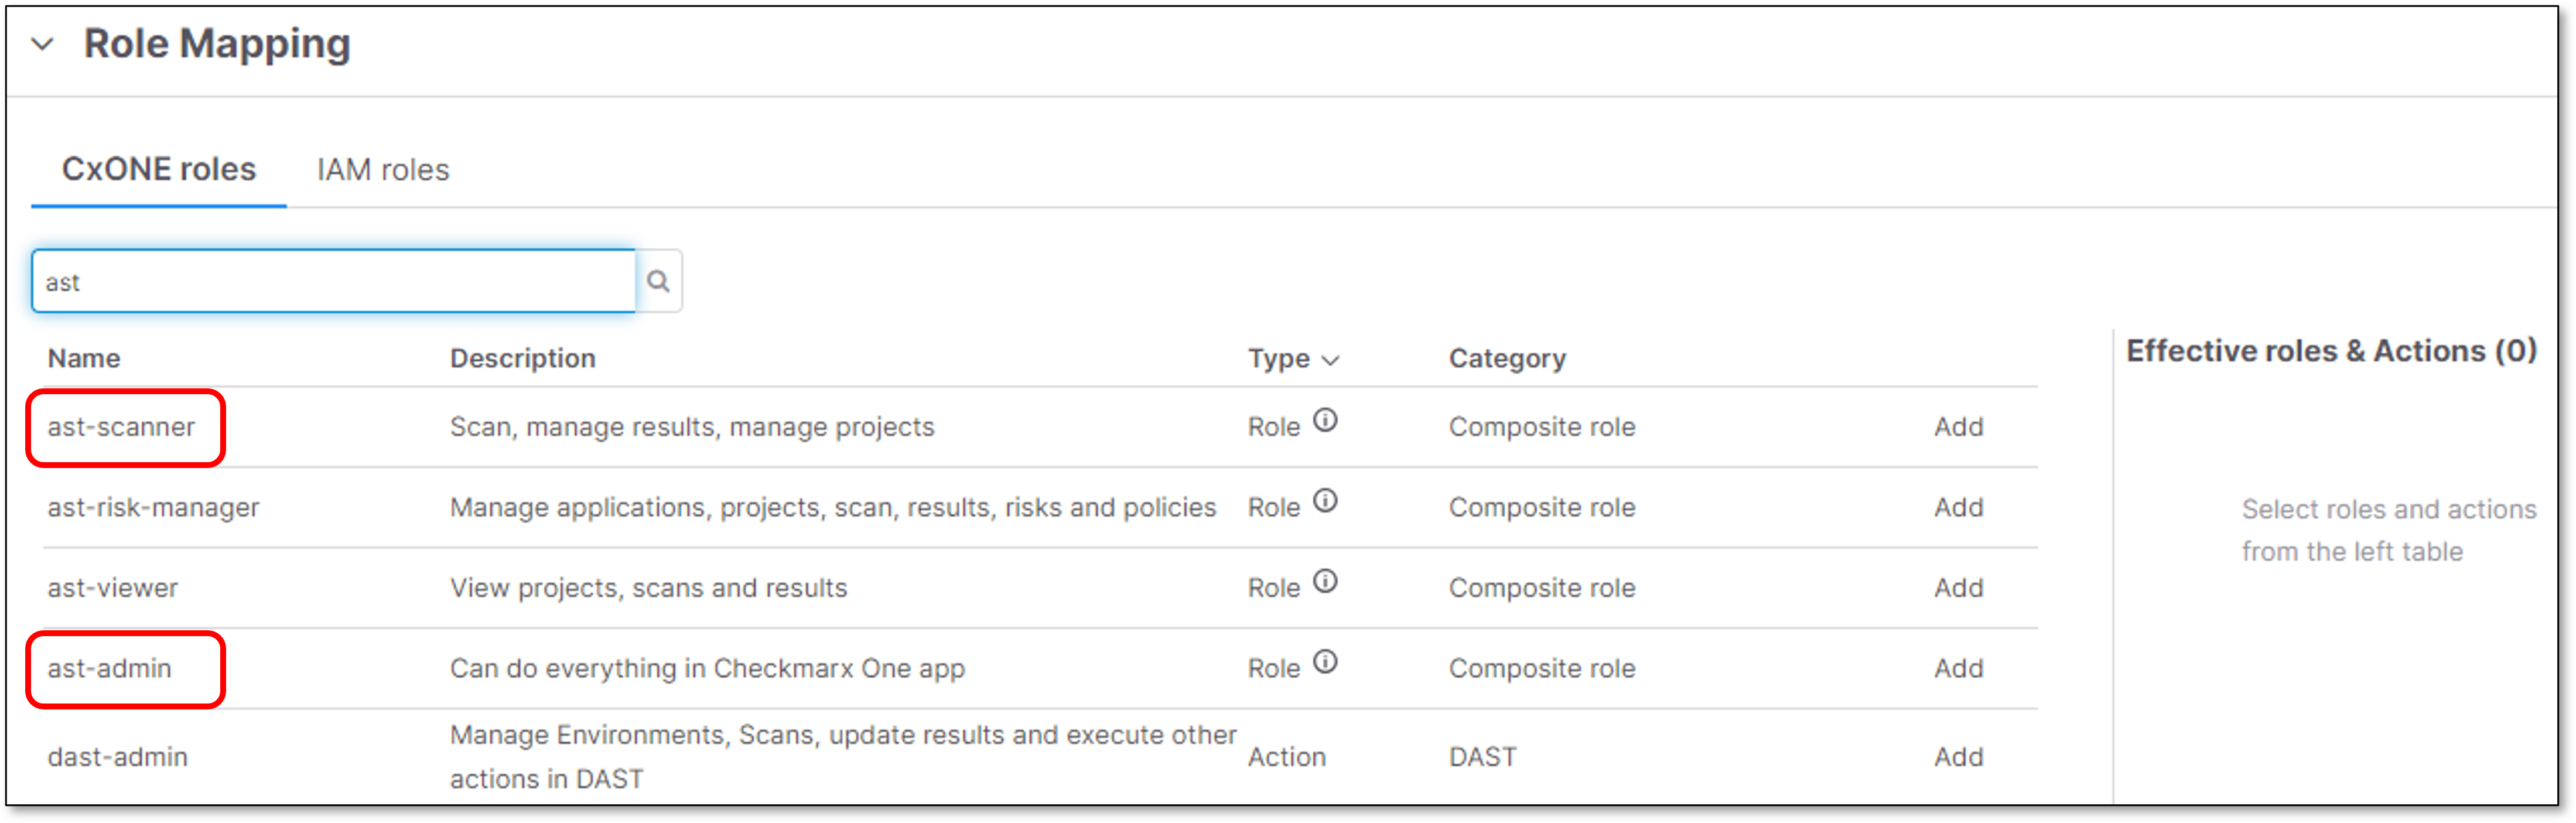
Task: Select the ast-admin role name
Action: 109,668
